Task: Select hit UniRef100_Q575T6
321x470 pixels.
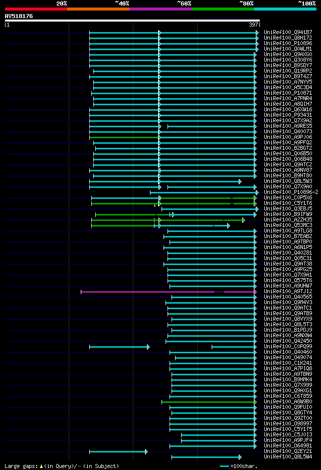Action: pyautogui.click(x=288, y=280)
